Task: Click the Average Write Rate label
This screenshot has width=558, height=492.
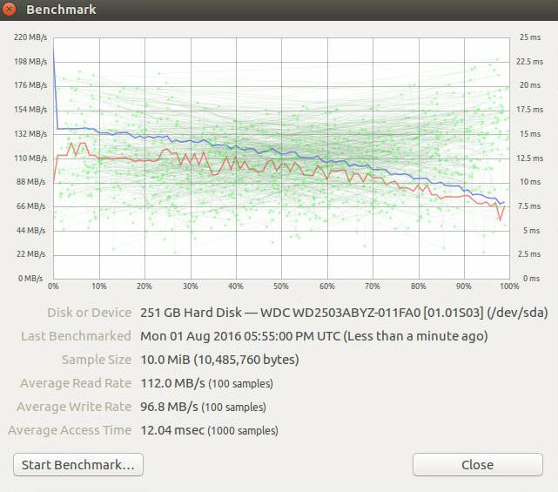Action: click(x=74, y=407)
